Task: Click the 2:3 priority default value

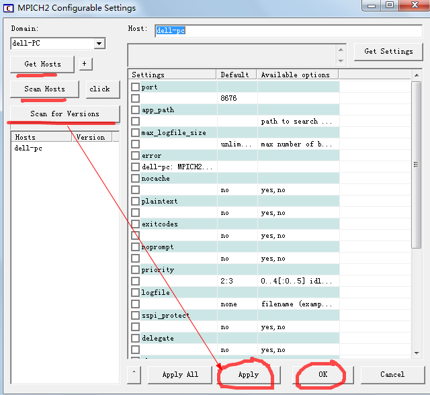Action: [x=227, y=281]
